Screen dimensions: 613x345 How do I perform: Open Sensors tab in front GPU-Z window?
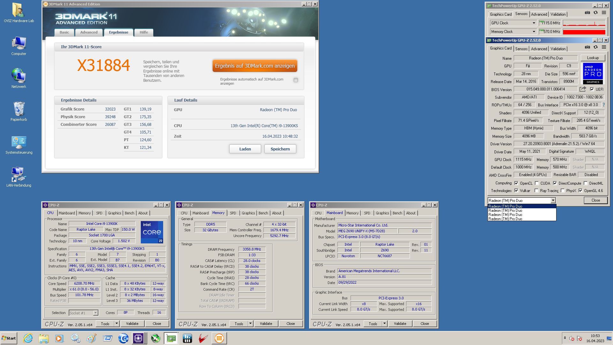tap(521, 49)
